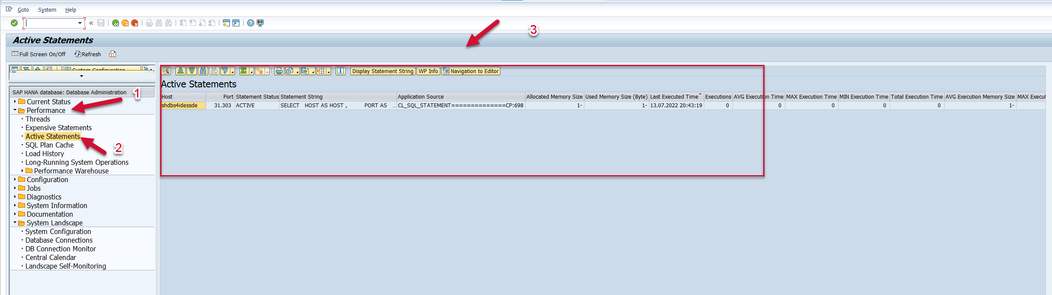Open the command field dropdown arrow

80,23
